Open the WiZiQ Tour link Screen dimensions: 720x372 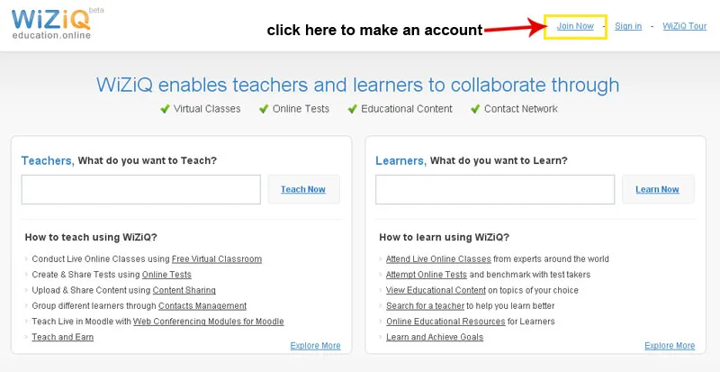[x=685, y=26]
